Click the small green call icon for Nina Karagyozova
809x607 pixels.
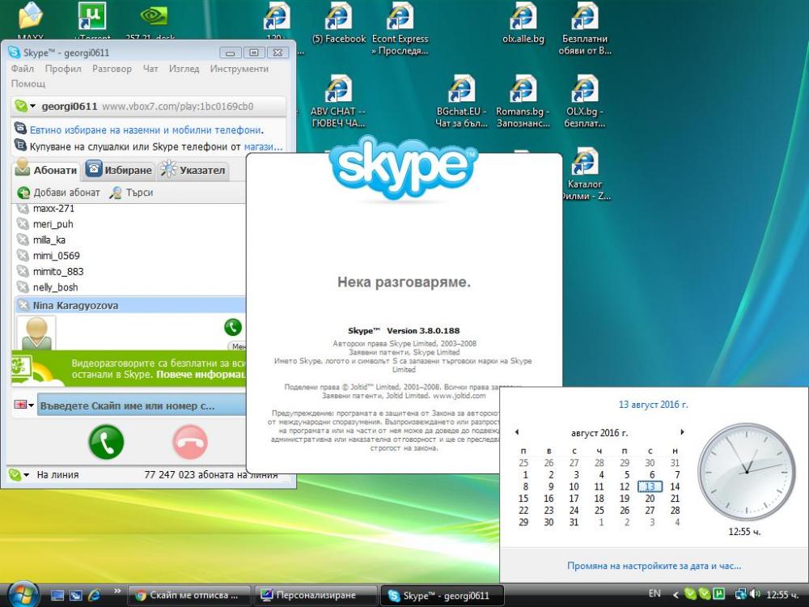pos(233,327)
